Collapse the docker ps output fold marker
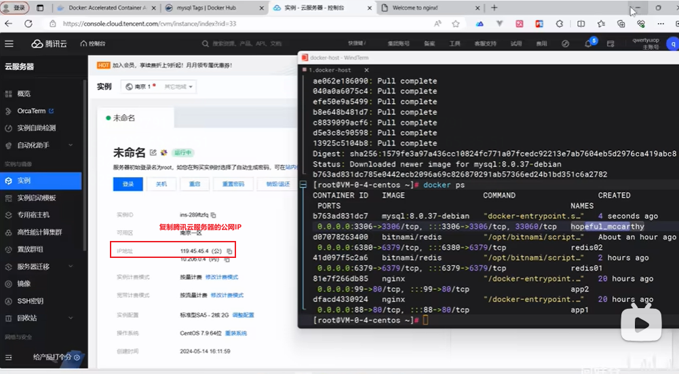 coord(303,185)
